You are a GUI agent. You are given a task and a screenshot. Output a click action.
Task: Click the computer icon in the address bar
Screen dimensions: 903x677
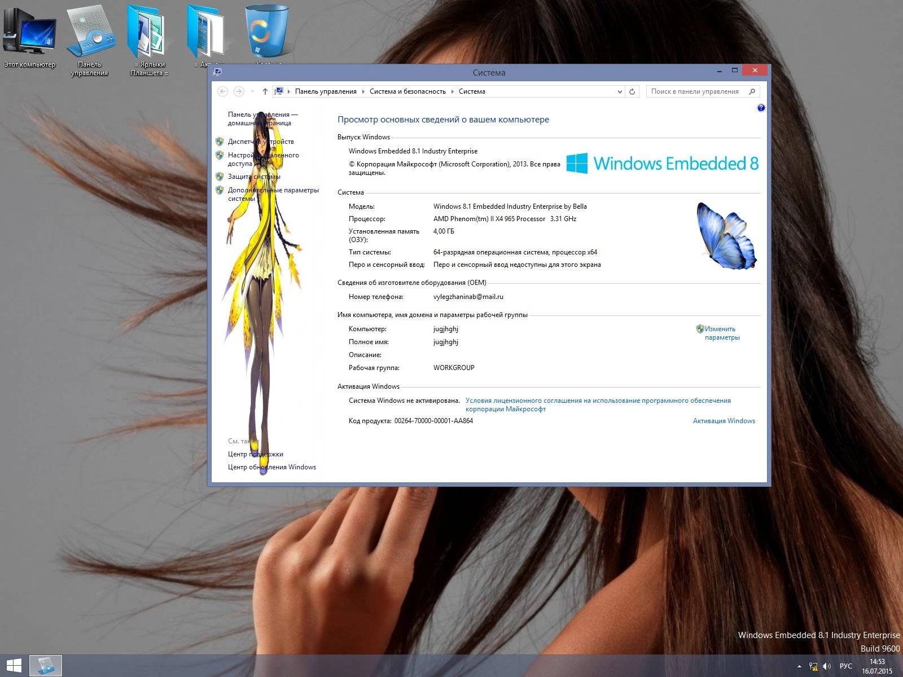point(279,91)
